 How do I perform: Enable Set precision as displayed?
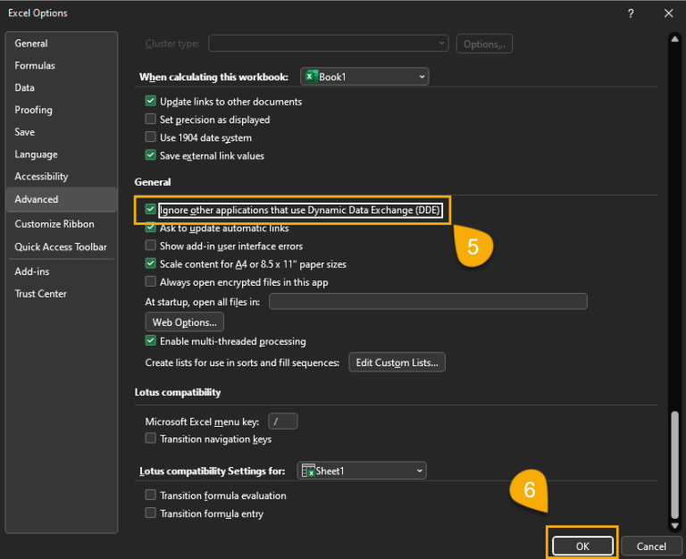point(151,120)
